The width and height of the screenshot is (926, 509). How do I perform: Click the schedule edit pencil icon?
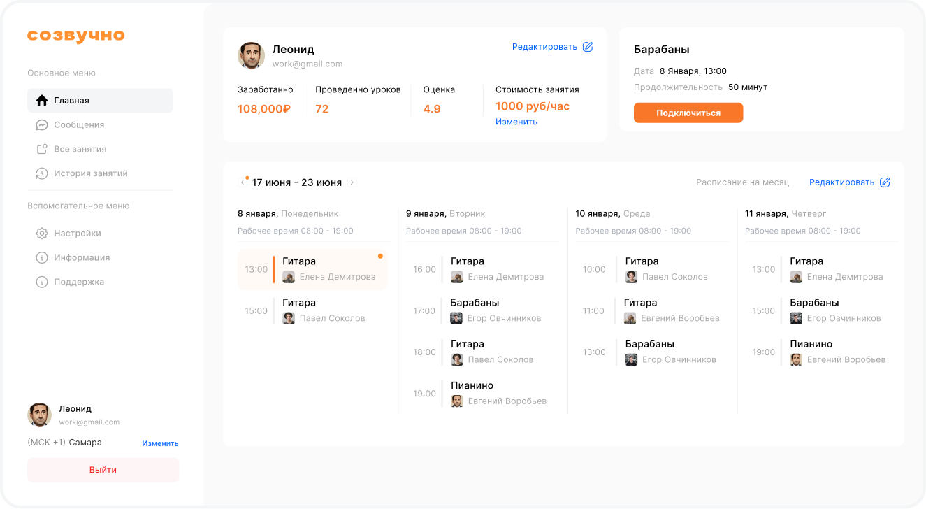(x=885, y=182)
